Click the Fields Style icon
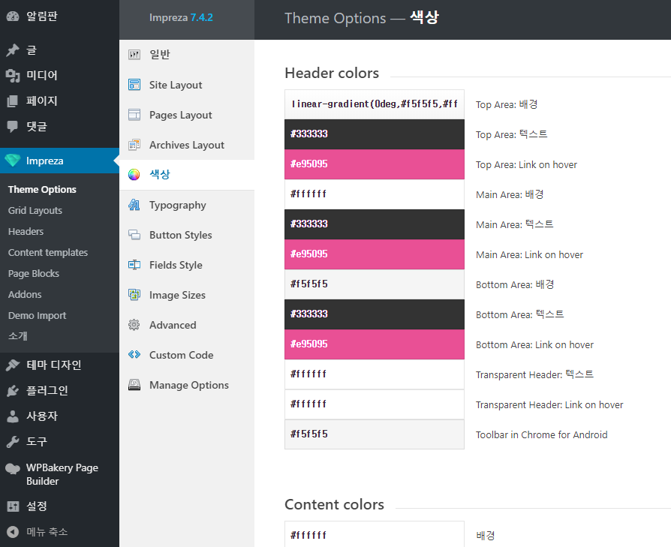671x547 pixels. 134,265
